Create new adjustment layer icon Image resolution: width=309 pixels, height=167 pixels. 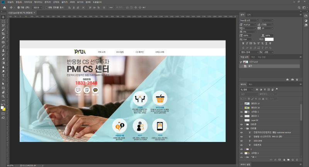[284, 160]
